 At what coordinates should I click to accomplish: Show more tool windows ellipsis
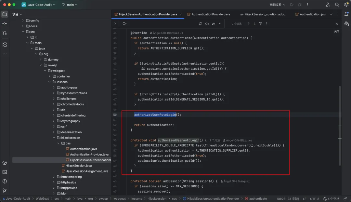coord(5,54)
